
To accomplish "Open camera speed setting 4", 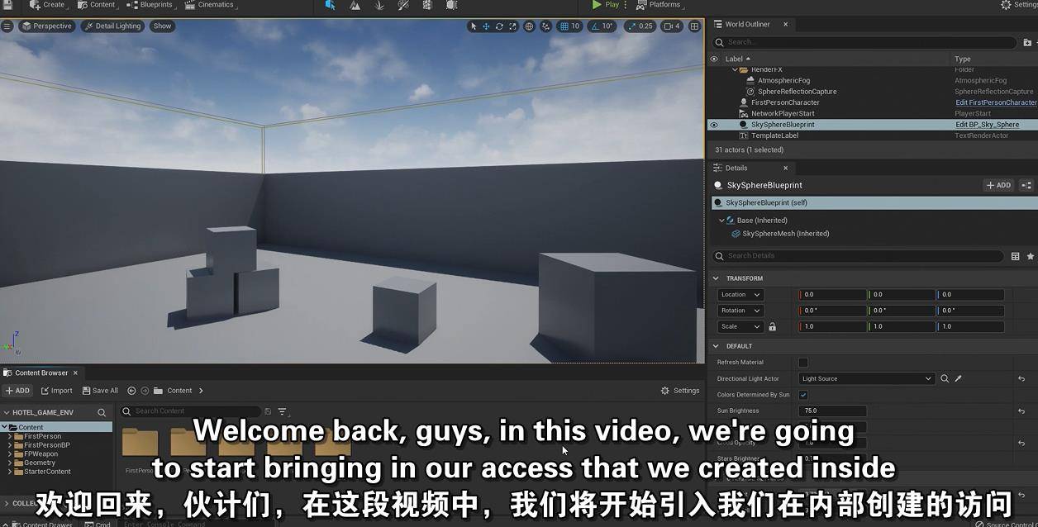I will pyautogui.click(x=673, y=26).
